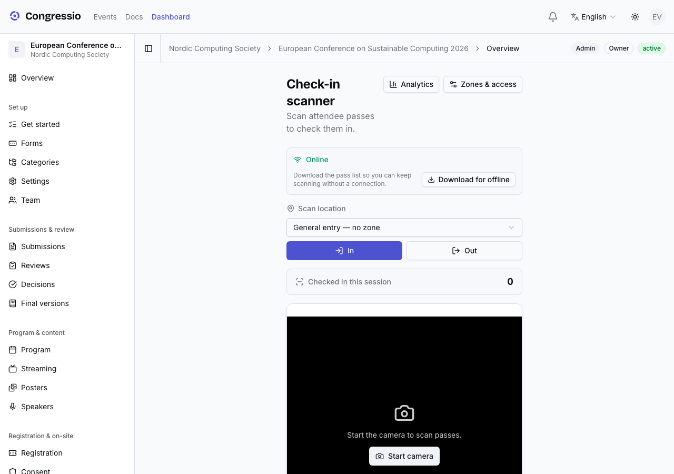This screenshot has height=474, width=674.
Task: Click Start camera button
Action: tap(404, 456)
